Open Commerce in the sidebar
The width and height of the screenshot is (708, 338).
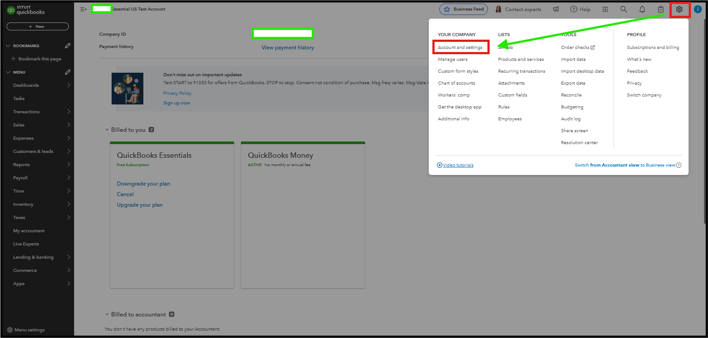click(25, 271)
